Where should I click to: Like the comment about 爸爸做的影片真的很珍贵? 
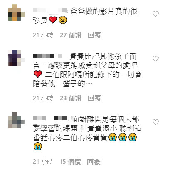(x=155, y=14)
